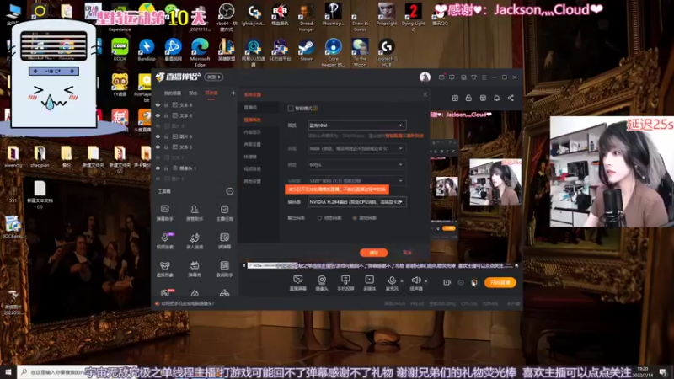Hide the 文本 8 layer
Screen dimensions: 674x379
(x=158, y=104)
